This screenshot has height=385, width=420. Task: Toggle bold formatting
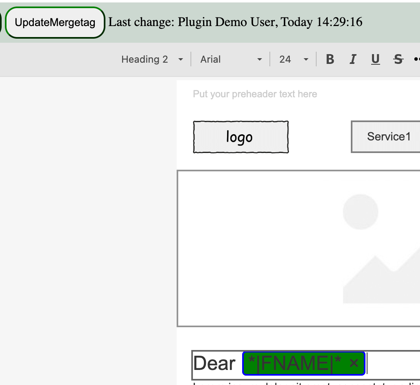[330, 59]
